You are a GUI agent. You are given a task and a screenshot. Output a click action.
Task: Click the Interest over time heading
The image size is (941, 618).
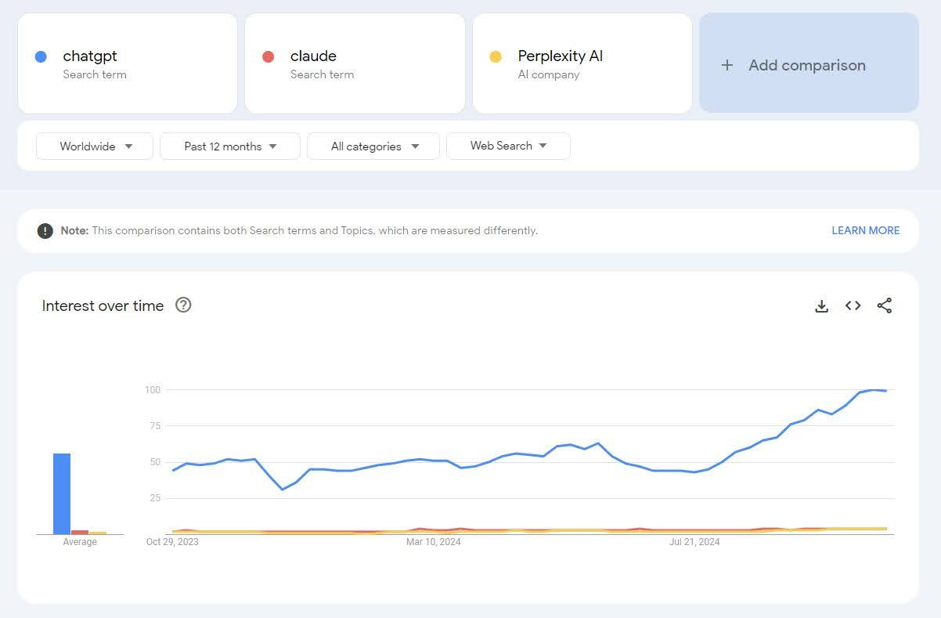(x=103, y=305)
